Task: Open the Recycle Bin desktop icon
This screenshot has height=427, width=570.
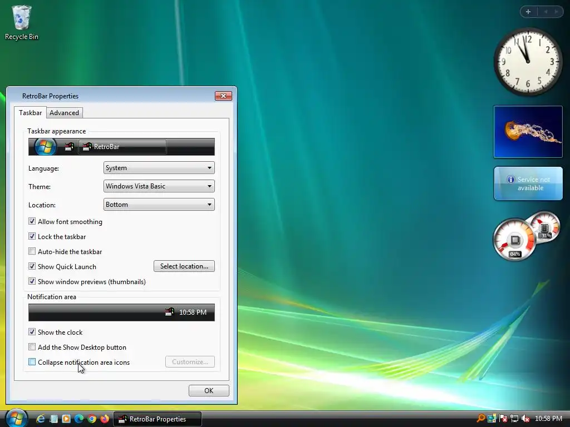Action: [22, 22]
